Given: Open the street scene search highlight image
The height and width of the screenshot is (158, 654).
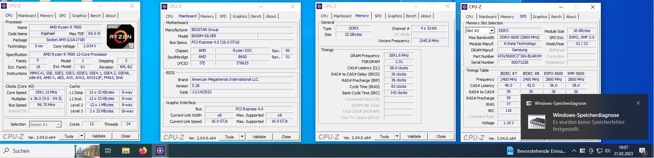Looking at the screenshot, I should [87, 151].
